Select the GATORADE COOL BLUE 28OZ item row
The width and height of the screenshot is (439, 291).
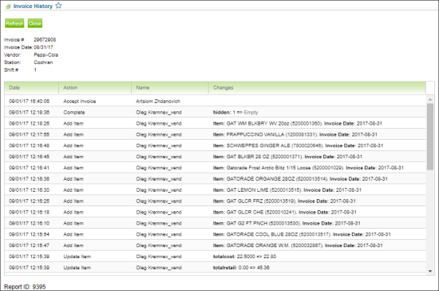[215, 234]
